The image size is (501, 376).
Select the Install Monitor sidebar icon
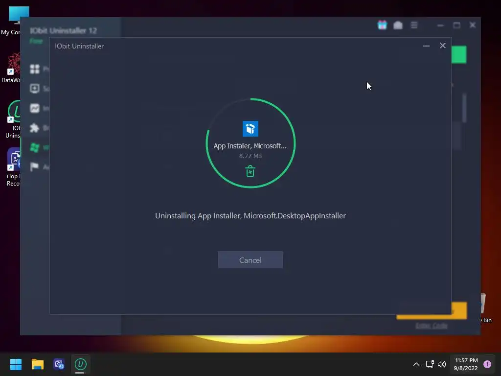tap(35, 108)
